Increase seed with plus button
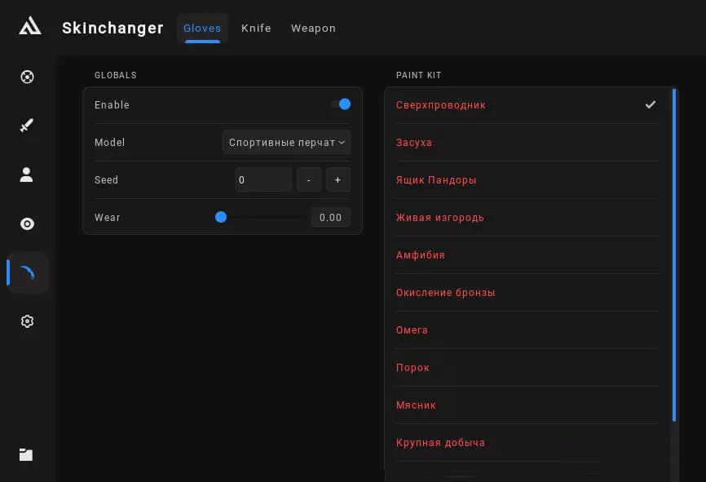Viewport: 706px width, 482px height. 338,179
